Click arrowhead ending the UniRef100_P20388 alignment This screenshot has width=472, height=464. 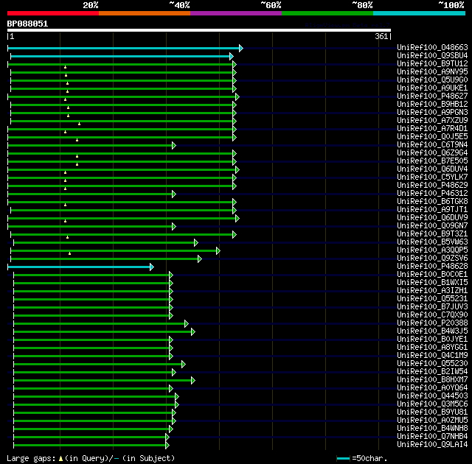pos(187,324)
